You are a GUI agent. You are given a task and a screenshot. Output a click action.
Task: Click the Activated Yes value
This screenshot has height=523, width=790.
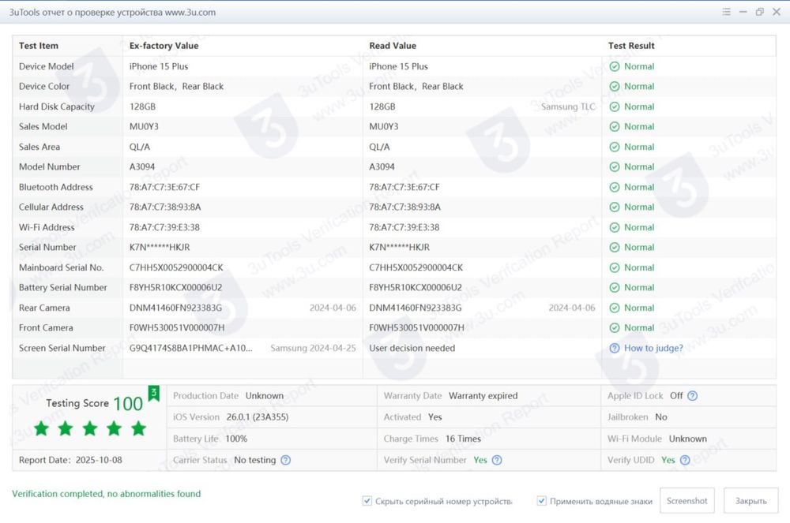[434, 417]
